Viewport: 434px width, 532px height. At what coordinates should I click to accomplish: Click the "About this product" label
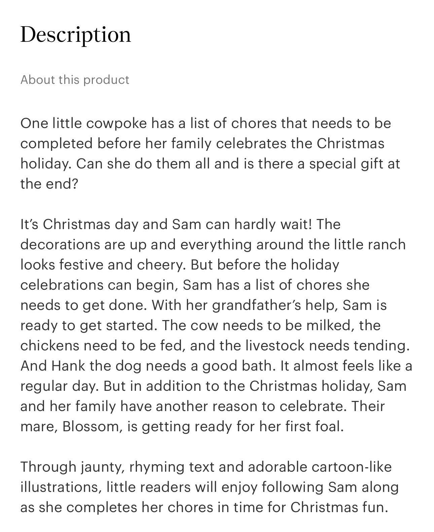tap(75, 80)
